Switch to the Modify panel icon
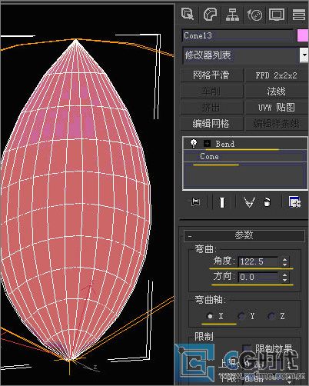This screenshot has width=309, height=386. point(210,14)
